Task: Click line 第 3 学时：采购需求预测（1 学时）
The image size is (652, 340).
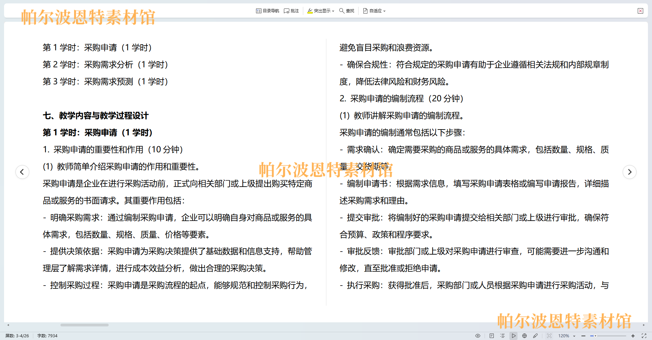Action: pyautogui.click(x=106, y=82)
